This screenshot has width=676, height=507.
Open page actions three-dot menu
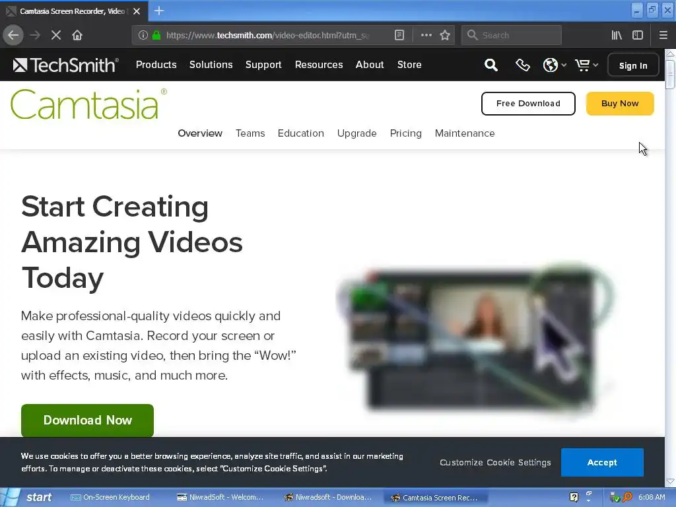[426, 35]
